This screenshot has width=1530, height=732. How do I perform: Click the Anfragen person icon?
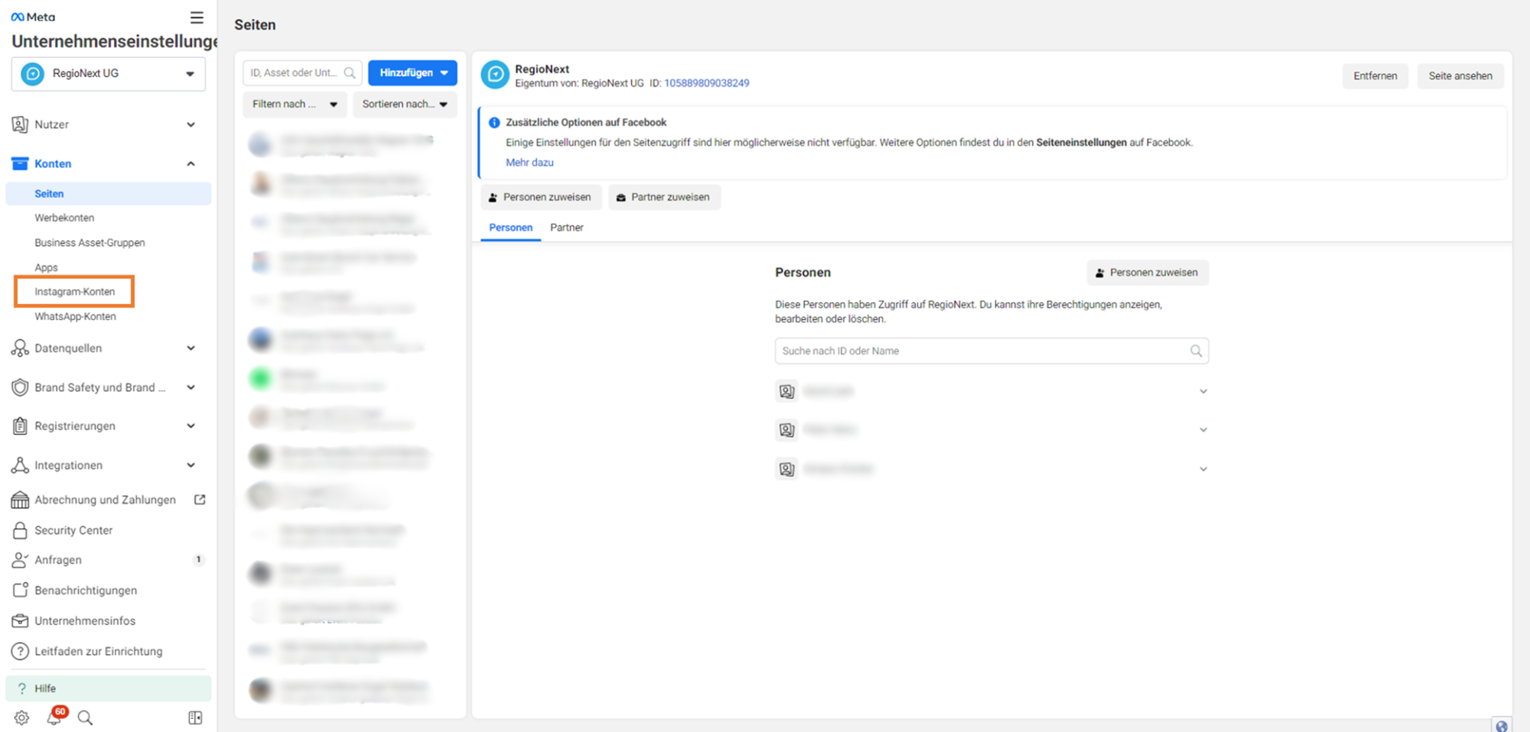coord(20,560)
